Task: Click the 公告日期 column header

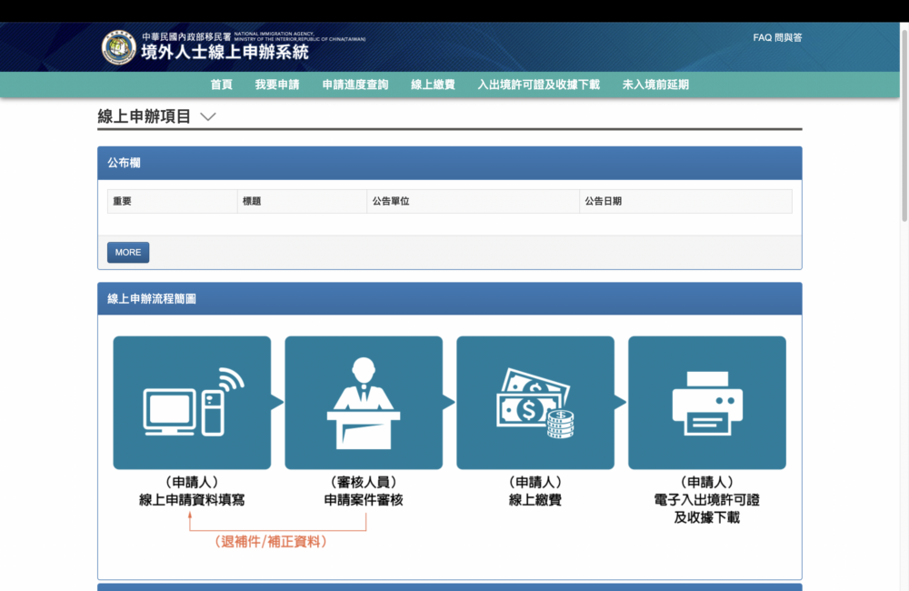Action: [604, 200]
